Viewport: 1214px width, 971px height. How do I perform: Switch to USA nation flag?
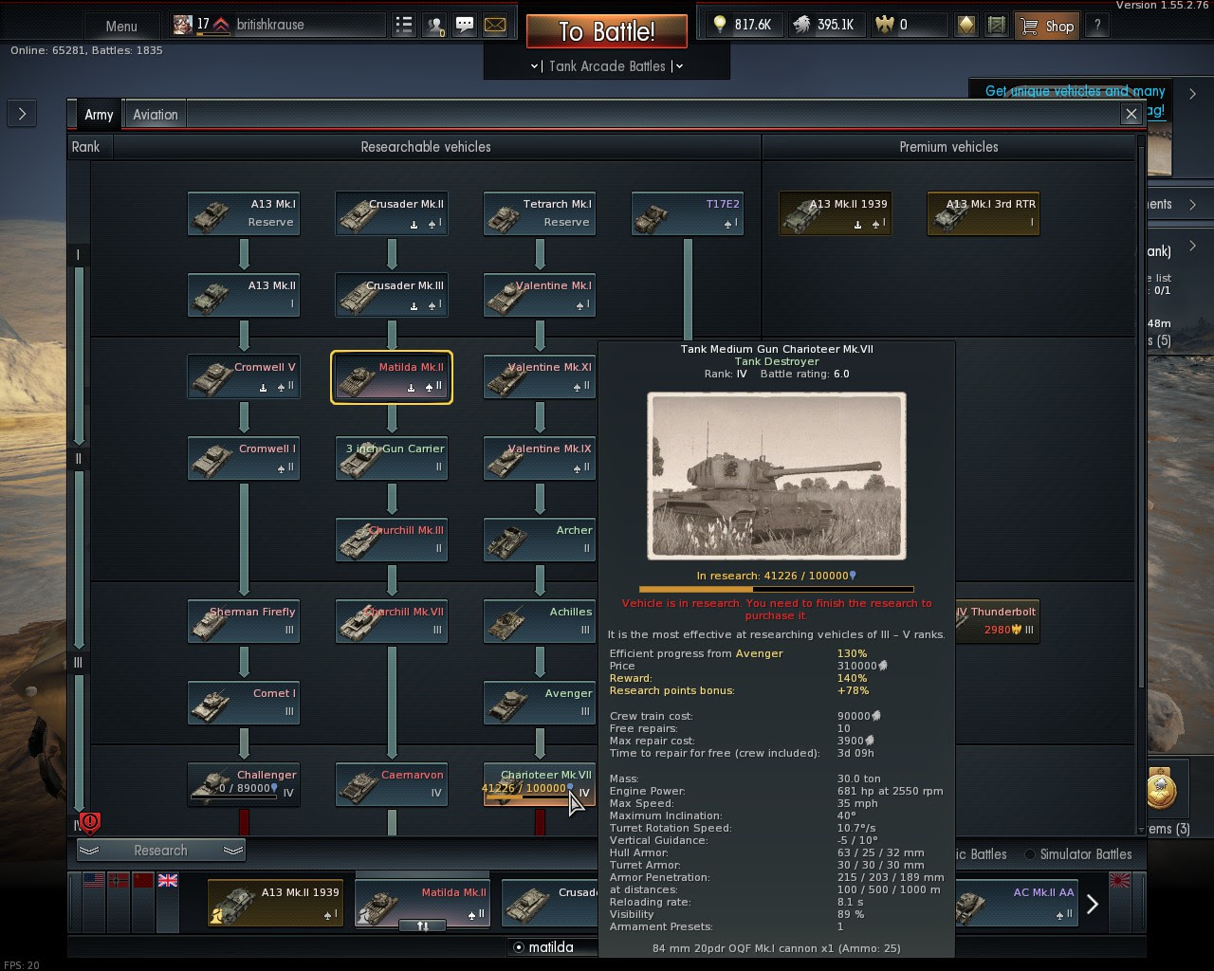coord(94,880)
